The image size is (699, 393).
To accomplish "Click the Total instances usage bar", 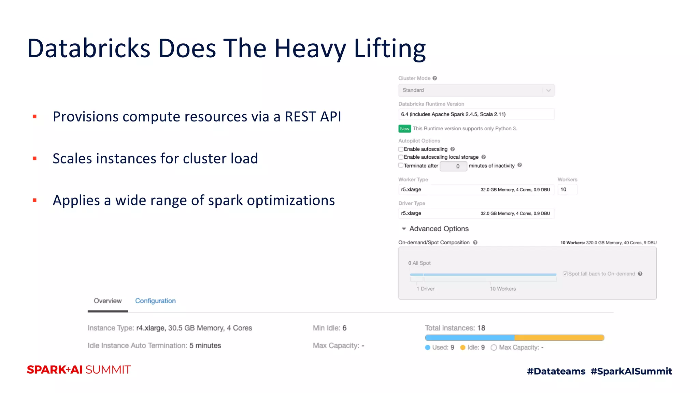I will (514, 338).
